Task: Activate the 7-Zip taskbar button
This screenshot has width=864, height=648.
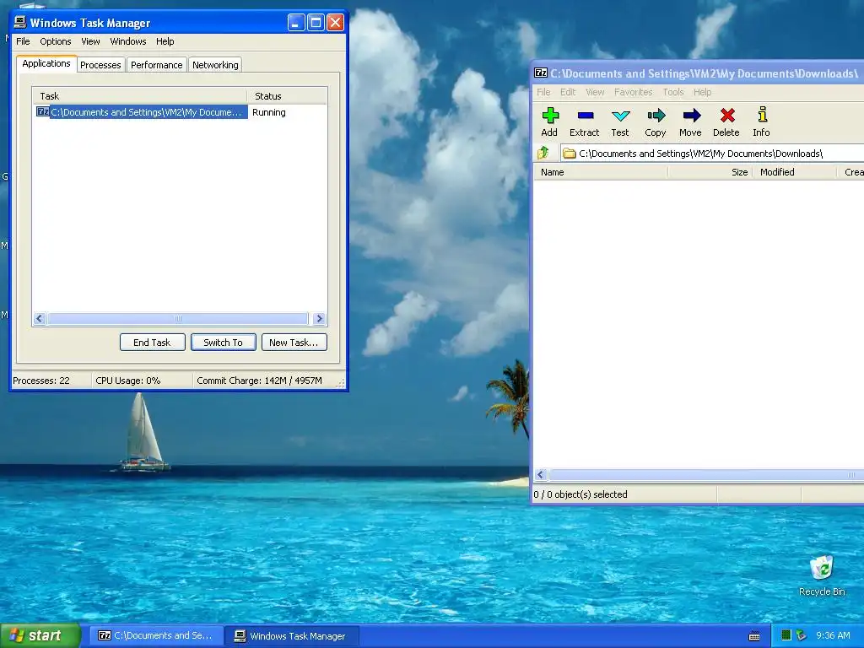Action: click(x=156, y=636)
